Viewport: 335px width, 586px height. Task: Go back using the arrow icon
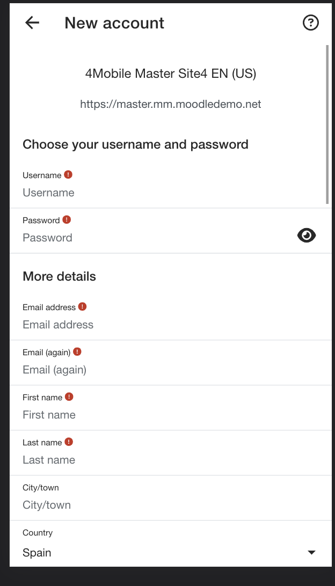click(x=32, y=23)
